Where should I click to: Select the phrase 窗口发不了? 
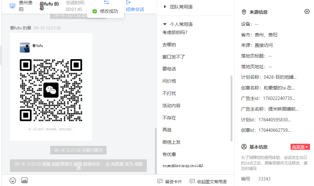click(173, 57)
